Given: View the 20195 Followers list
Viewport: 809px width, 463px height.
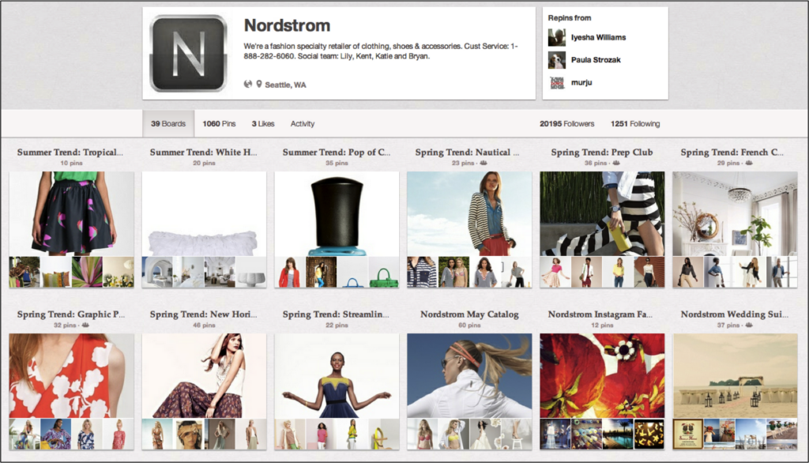Looking at the screenshot, I should (x=566, y=124).
